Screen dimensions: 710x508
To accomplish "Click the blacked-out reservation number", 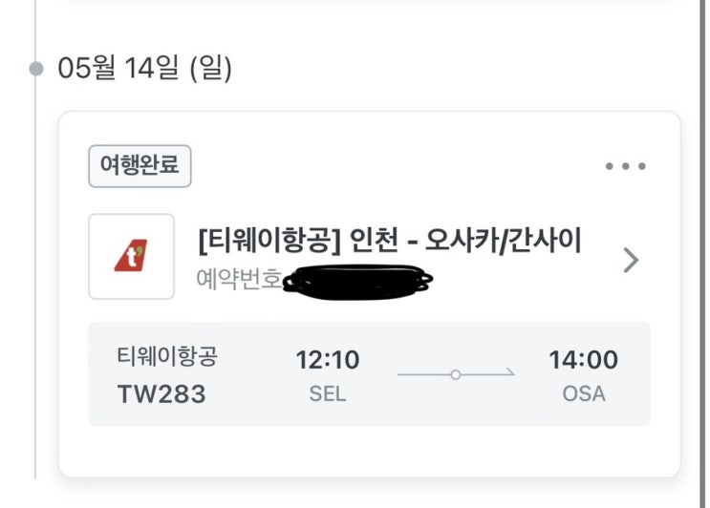I will pyautogui.click(x=359, y=281).
